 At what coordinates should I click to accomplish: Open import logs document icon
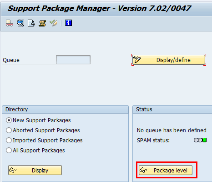(31, 23)
